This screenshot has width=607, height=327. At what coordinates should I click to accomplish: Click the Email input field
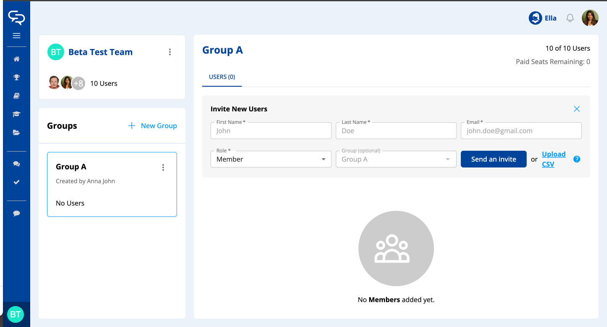point(521,131)
